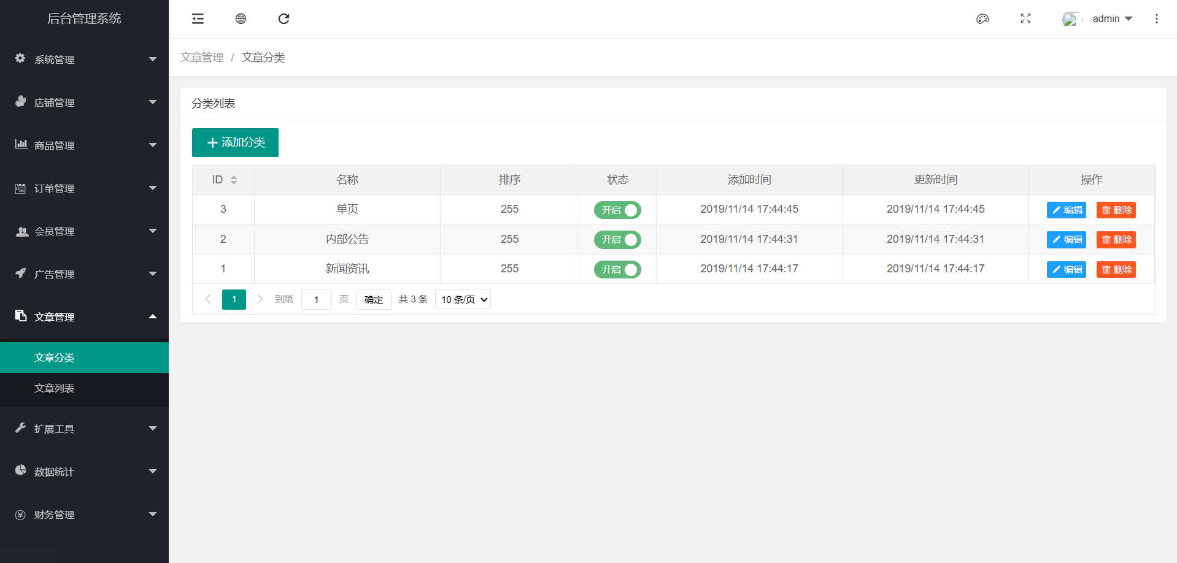Expand the 系统管理 sidebar menu

pyautogui.click(x=85, y=59)
